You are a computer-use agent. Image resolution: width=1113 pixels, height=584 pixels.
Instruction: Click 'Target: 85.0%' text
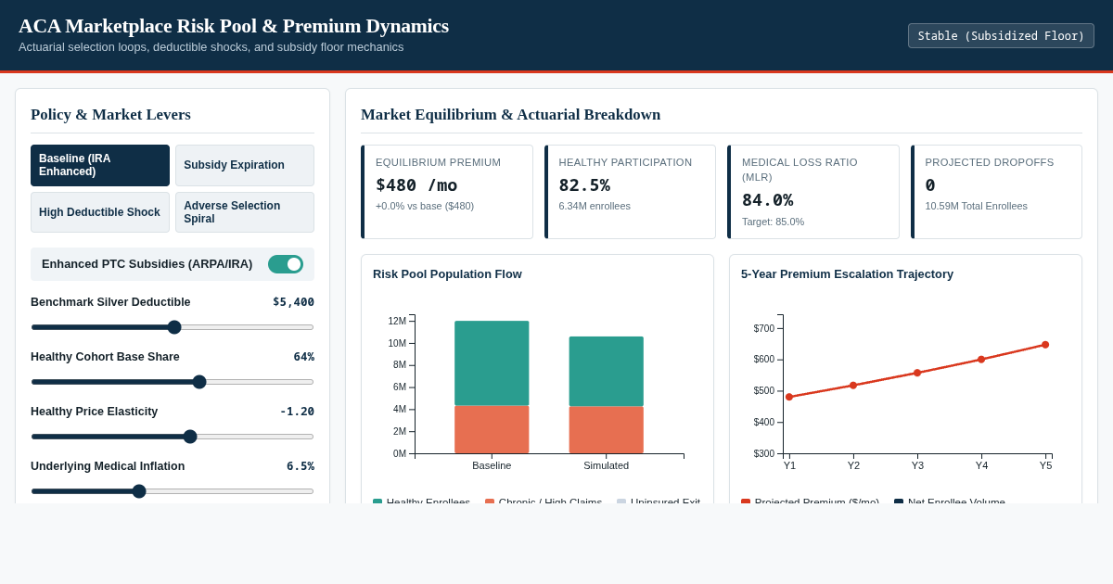coord(773,222)
